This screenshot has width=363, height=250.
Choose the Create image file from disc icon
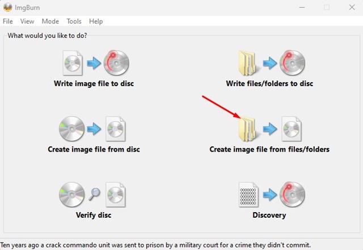(x=92, y=129)
